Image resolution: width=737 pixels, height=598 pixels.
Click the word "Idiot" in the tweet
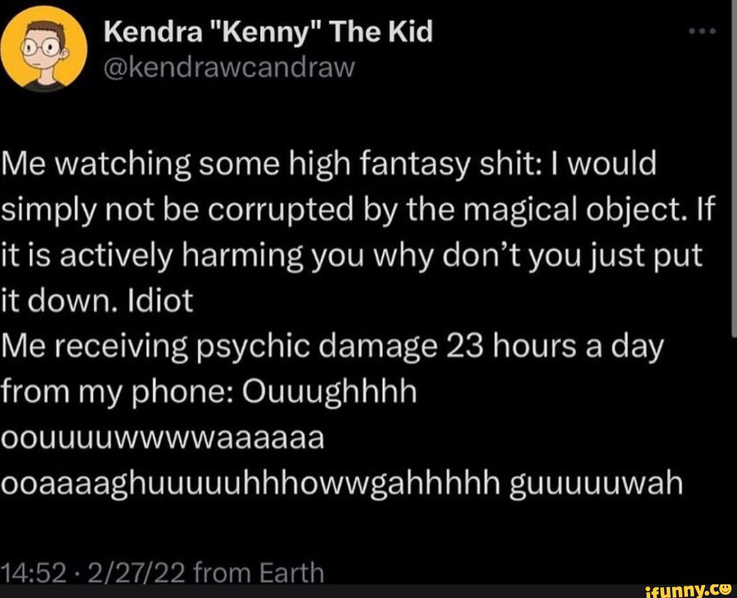(x=160, y=301)
